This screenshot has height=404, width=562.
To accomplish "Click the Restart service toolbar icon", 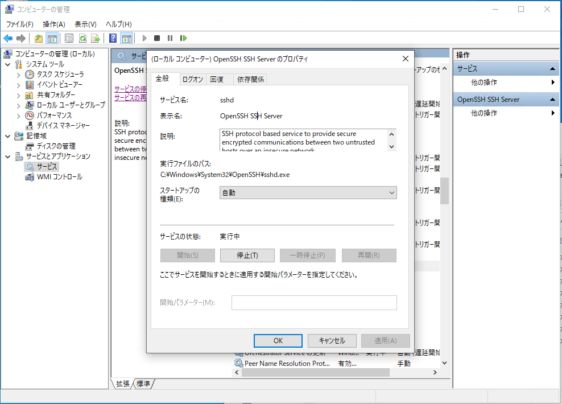I will coord(183,38).
